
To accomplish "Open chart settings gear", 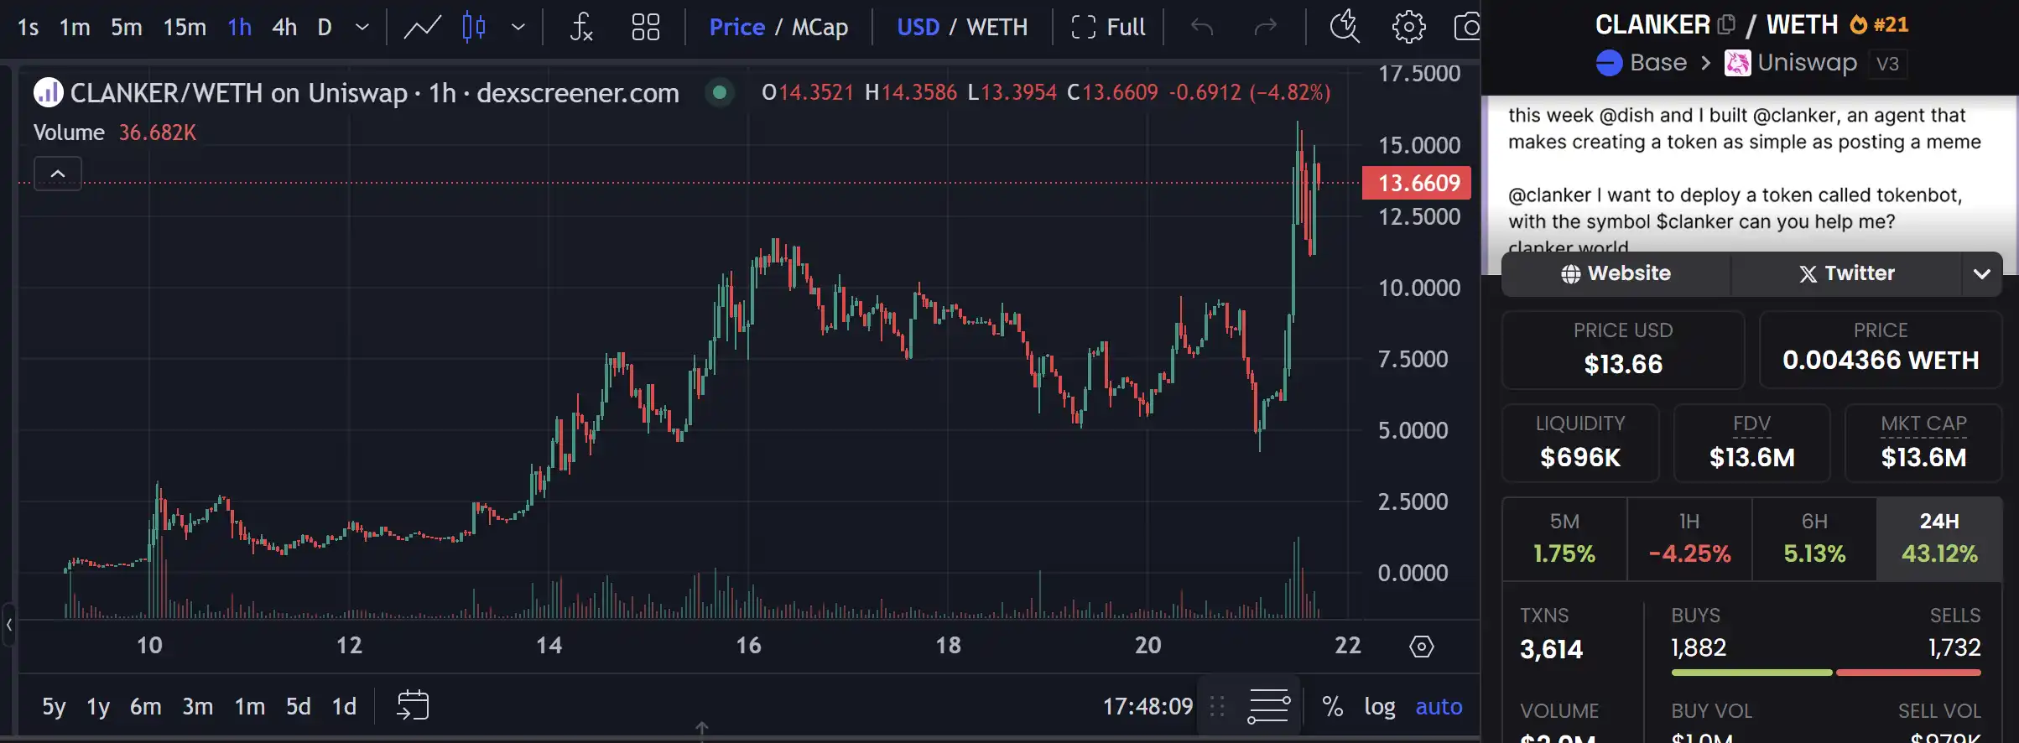I will 1408,27.
